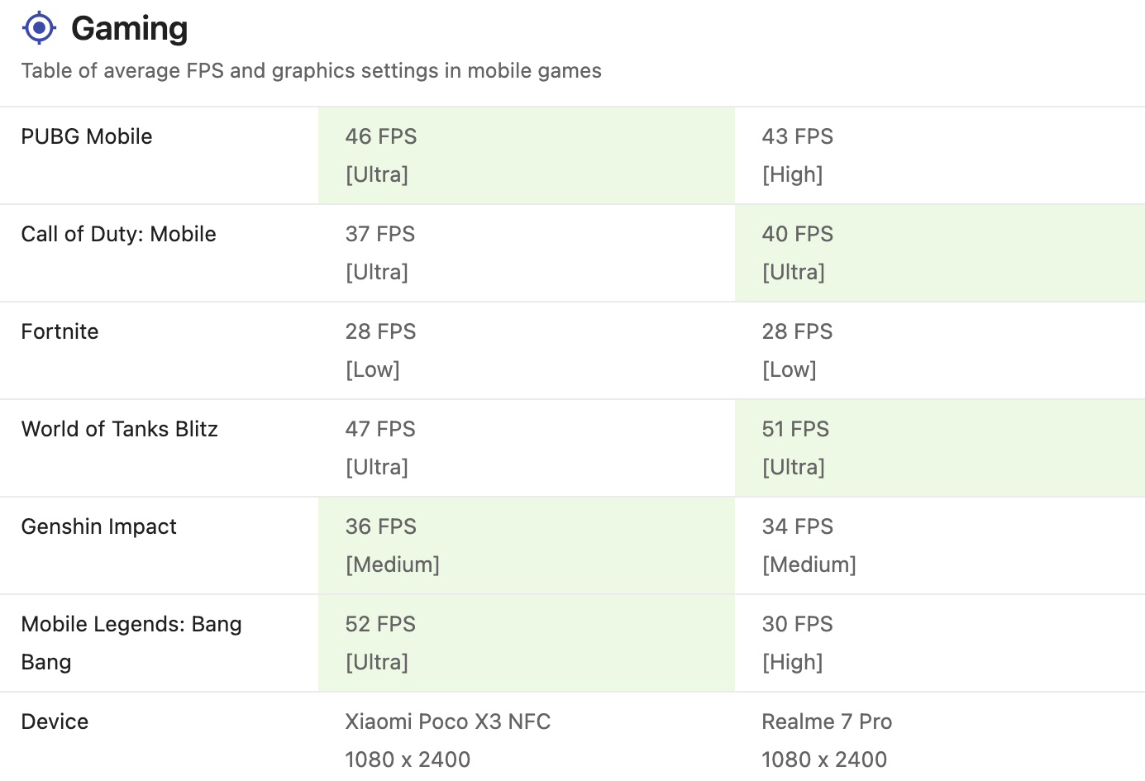This screenshot has height=781, width=1145.
Task: Select the 52 FPS Ultra cell
Action: point(527,643)
